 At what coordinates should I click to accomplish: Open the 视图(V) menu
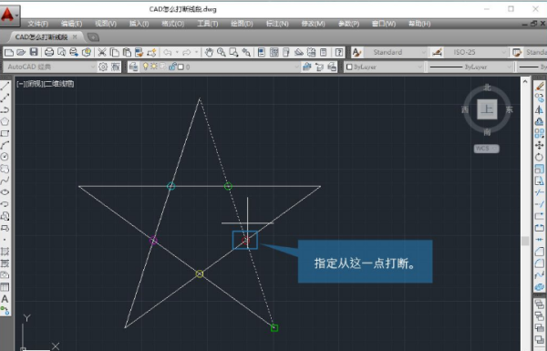click(106, 24)
